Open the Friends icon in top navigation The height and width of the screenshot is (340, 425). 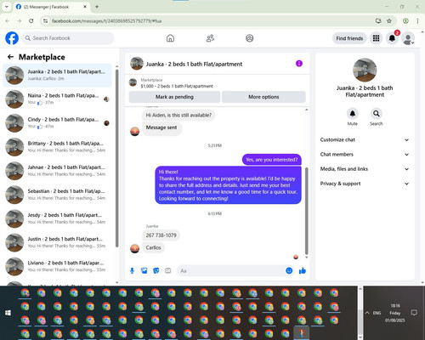click(210, 38)
